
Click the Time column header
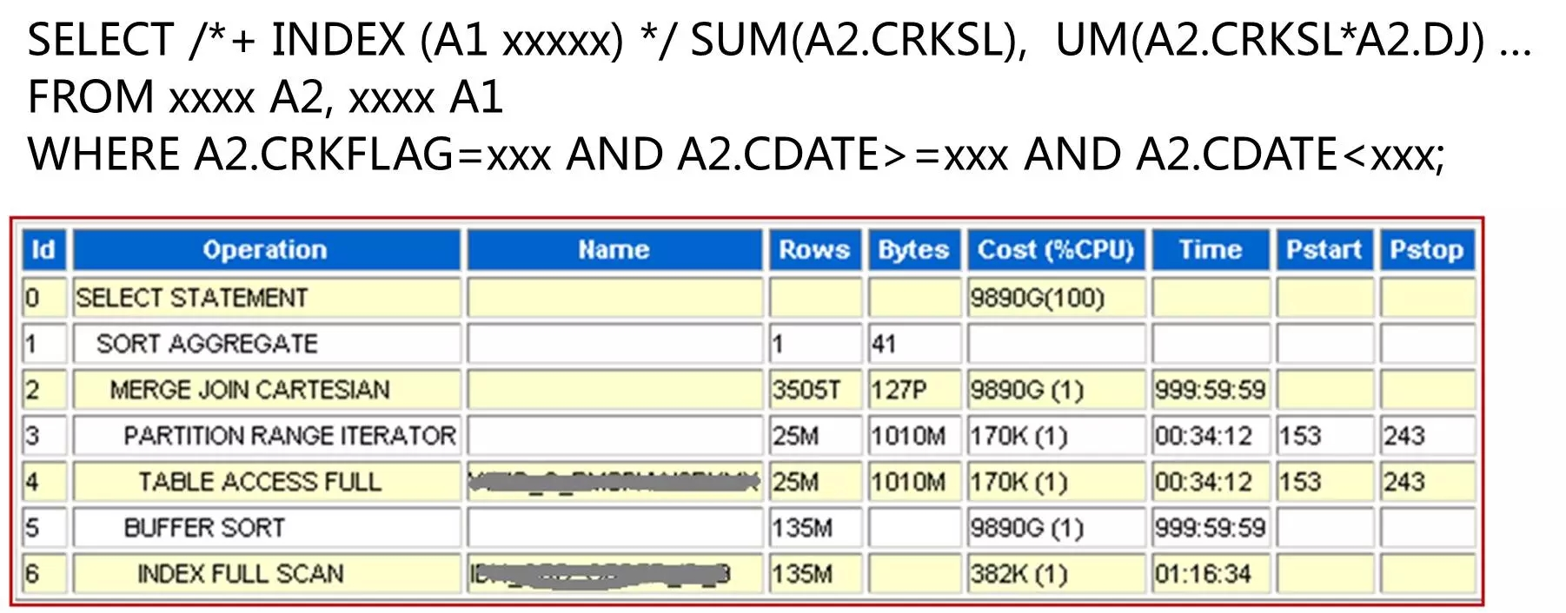click(x=1211, y=250)
